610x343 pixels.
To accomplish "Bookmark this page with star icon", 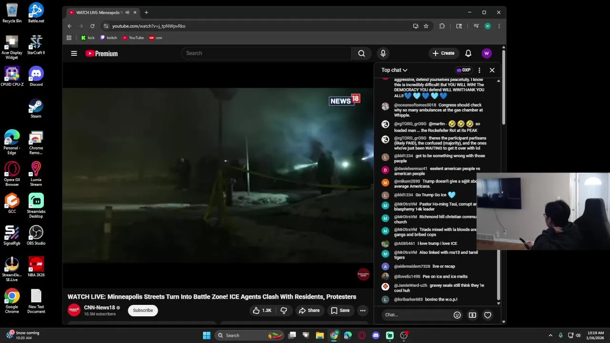I will [x=426, y=26].
